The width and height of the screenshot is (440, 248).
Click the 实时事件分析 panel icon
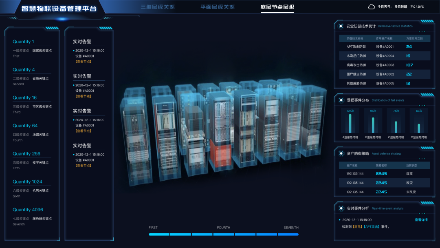341,208
